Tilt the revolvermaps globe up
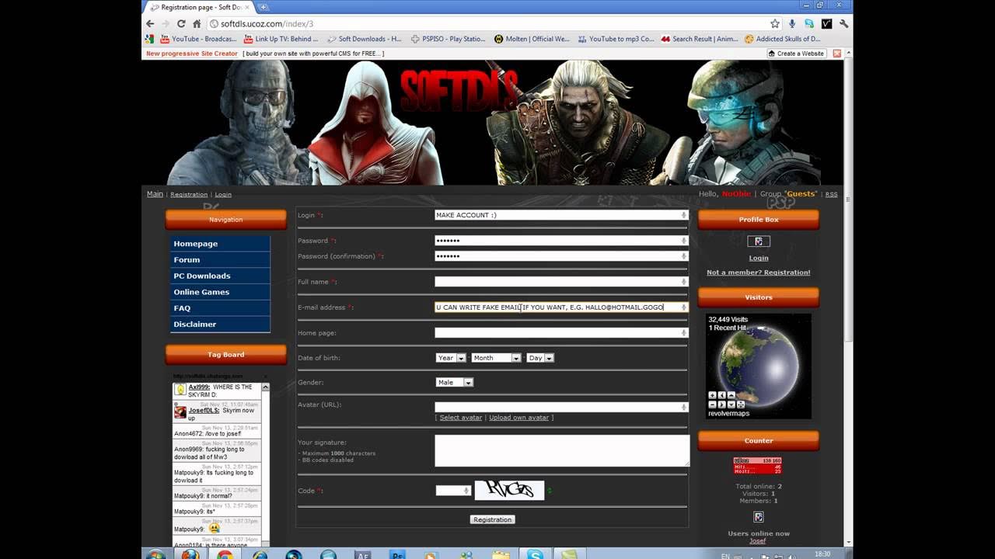Viewport: 995px width, 559px height. [731, 395]
